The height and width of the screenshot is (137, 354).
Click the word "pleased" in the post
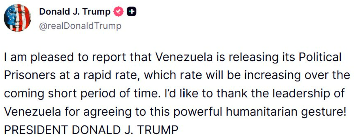pyautogui.click(x=51, y=58)
